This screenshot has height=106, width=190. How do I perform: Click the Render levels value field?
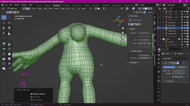(178, 73)
